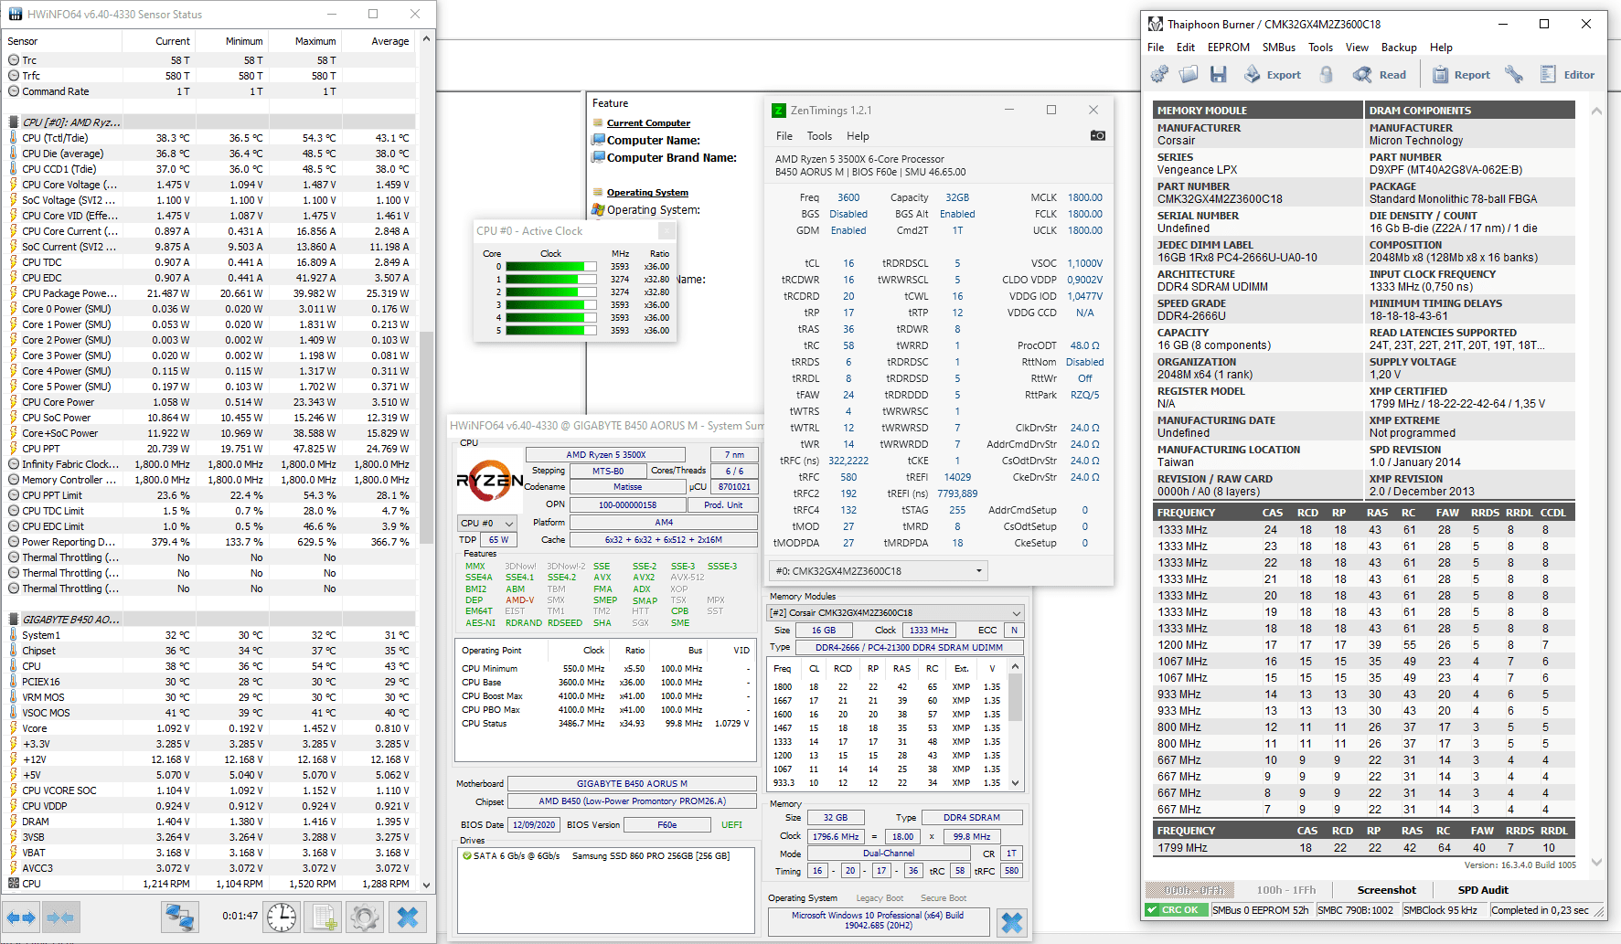Click the wrench tools icon in Thaiphoon Burner

[x=1514, y=75]
